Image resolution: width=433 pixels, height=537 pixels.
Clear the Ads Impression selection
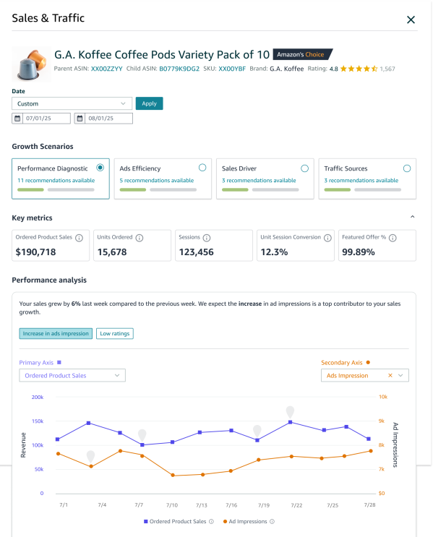[x=390, y=375]
